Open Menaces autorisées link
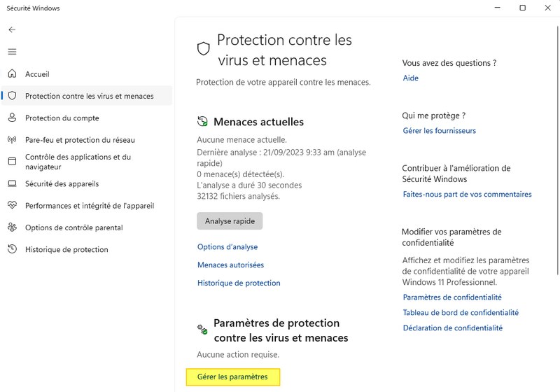Image resolution: width=560 pixels, height=392 pixels. [230, 265]
